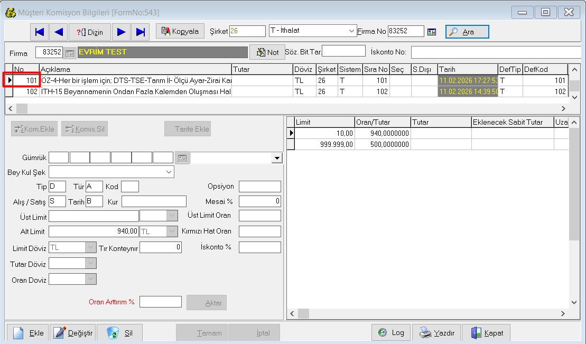The width and height of the screenshot is (586, 344).
Task: Open the Bey Kul Şek dropdown
Action: coord(169,172)
